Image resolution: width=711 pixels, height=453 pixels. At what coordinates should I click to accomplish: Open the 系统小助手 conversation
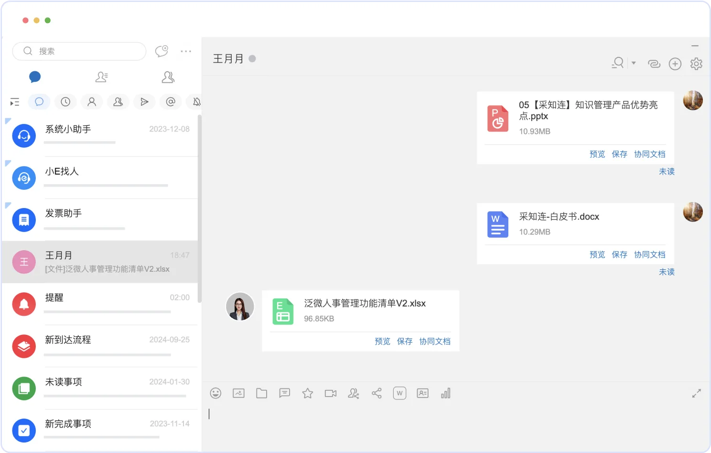99,136
